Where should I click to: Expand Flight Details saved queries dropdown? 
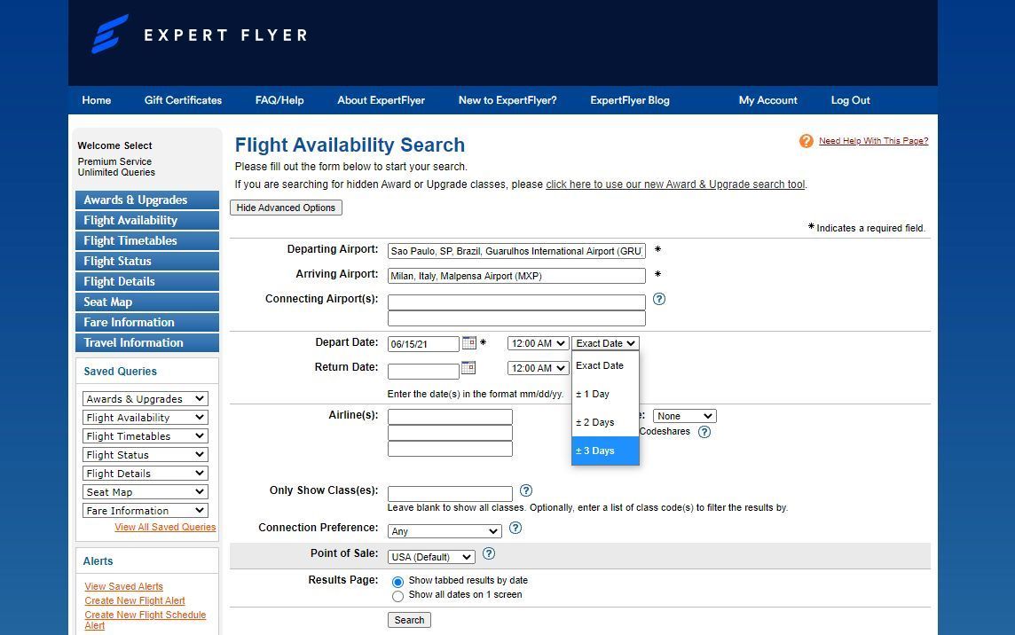coord(145,474)
